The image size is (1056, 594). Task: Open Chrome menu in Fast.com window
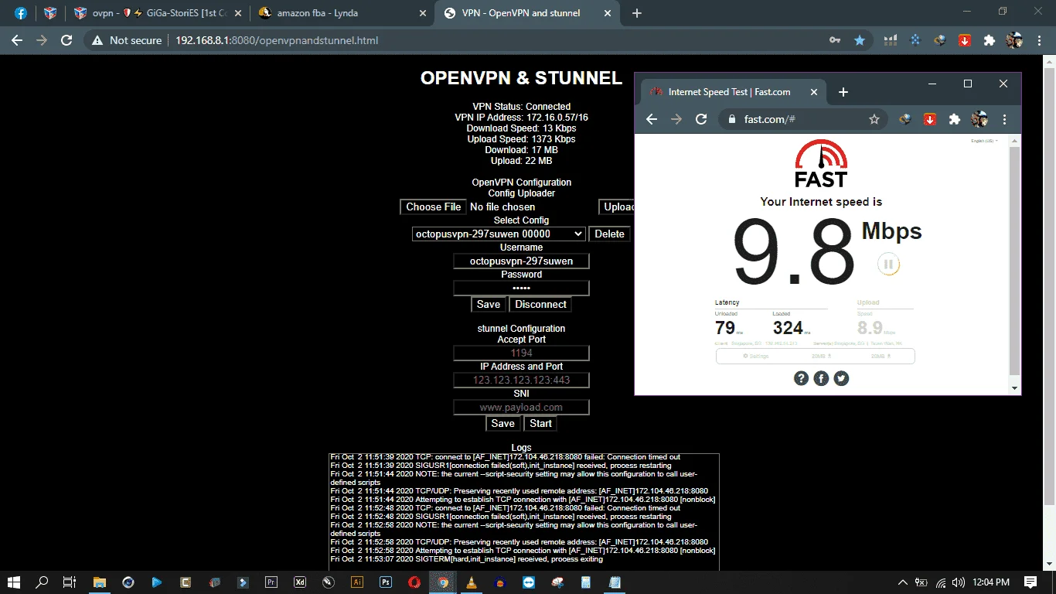(1004, 119)
